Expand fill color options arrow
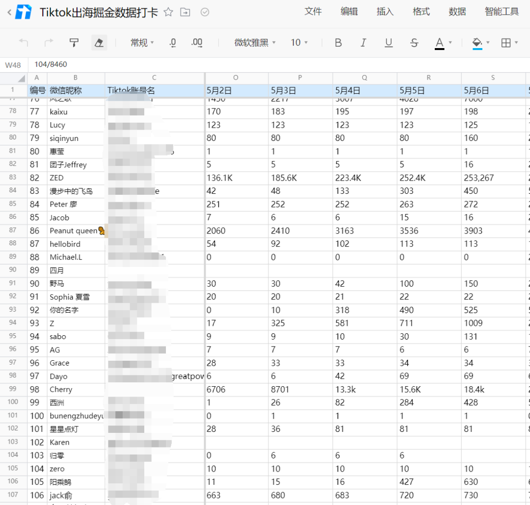 tap(488, 43)
